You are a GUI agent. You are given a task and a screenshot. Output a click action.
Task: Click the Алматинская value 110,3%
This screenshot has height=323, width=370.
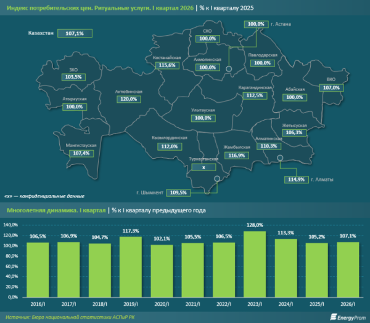269,146
